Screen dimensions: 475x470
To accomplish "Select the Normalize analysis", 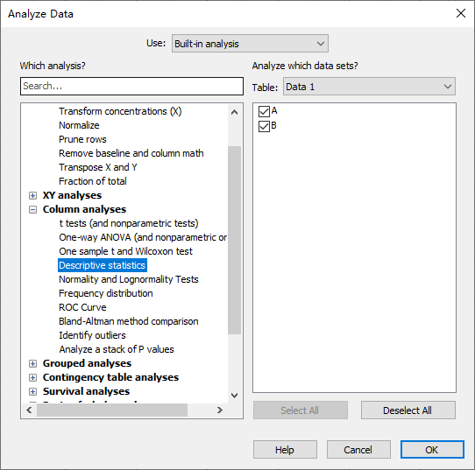I will (x=79, y=125).
